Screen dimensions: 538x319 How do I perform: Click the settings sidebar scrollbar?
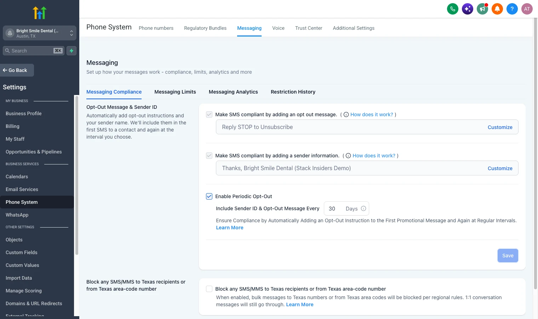(76, 175)
